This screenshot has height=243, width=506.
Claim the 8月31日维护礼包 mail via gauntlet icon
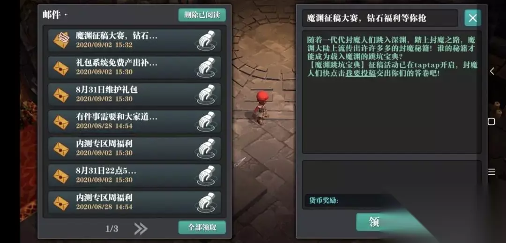click(206, 94)
